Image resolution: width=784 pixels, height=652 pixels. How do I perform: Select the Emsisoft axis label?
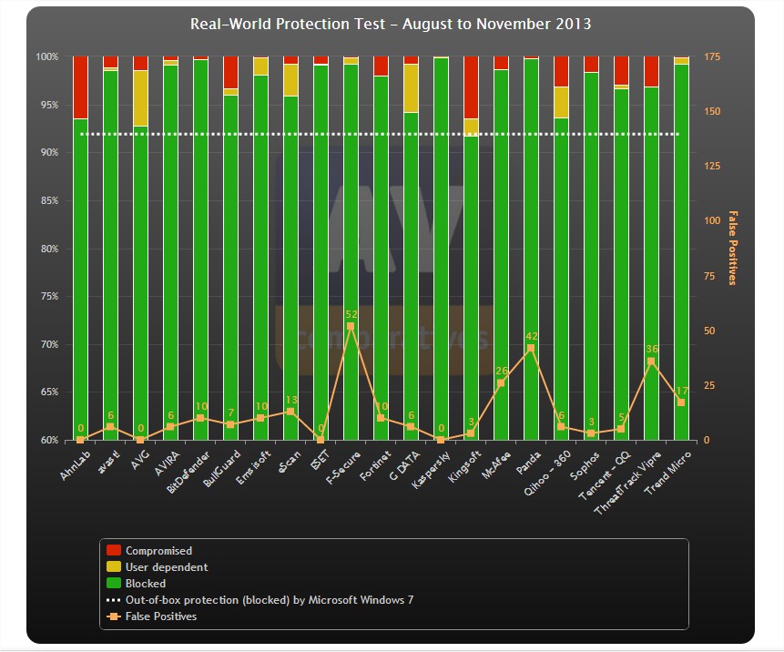click(x=253, y=467)
